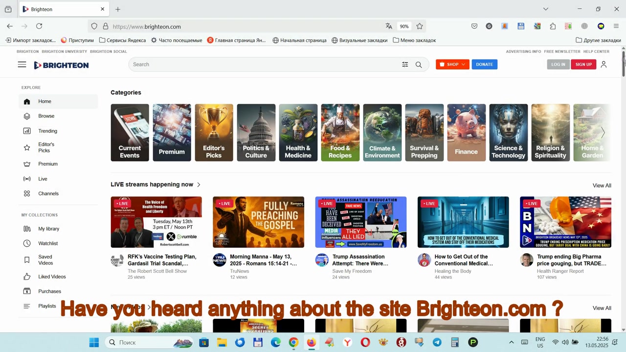Bookmark this page with the star icon

[420, 26]
